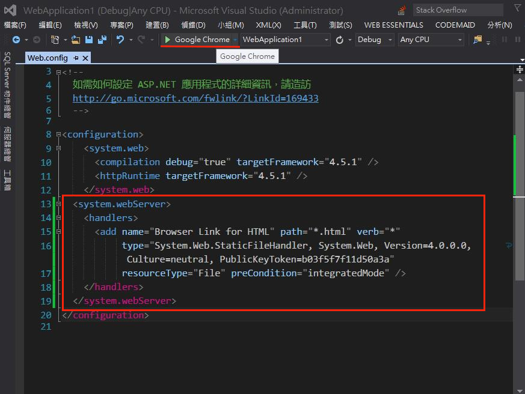Open the Redo history dropdown arrow

152,40
